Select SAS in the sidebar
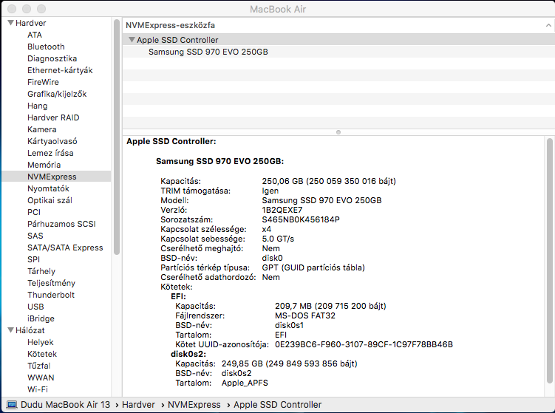This screenshot has height=413, width=555. (35, 236)
